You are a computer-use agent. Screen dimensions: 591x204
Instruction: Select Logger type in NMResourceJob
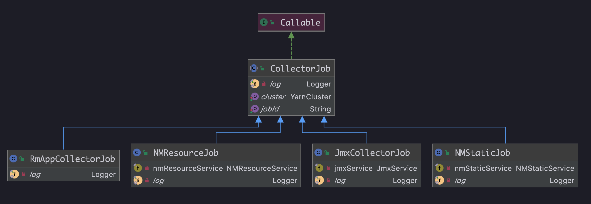[285, 180]
